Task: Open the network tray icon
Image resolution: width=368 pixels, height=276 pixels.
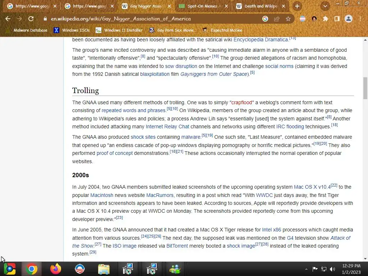Action: click(324, 269)
